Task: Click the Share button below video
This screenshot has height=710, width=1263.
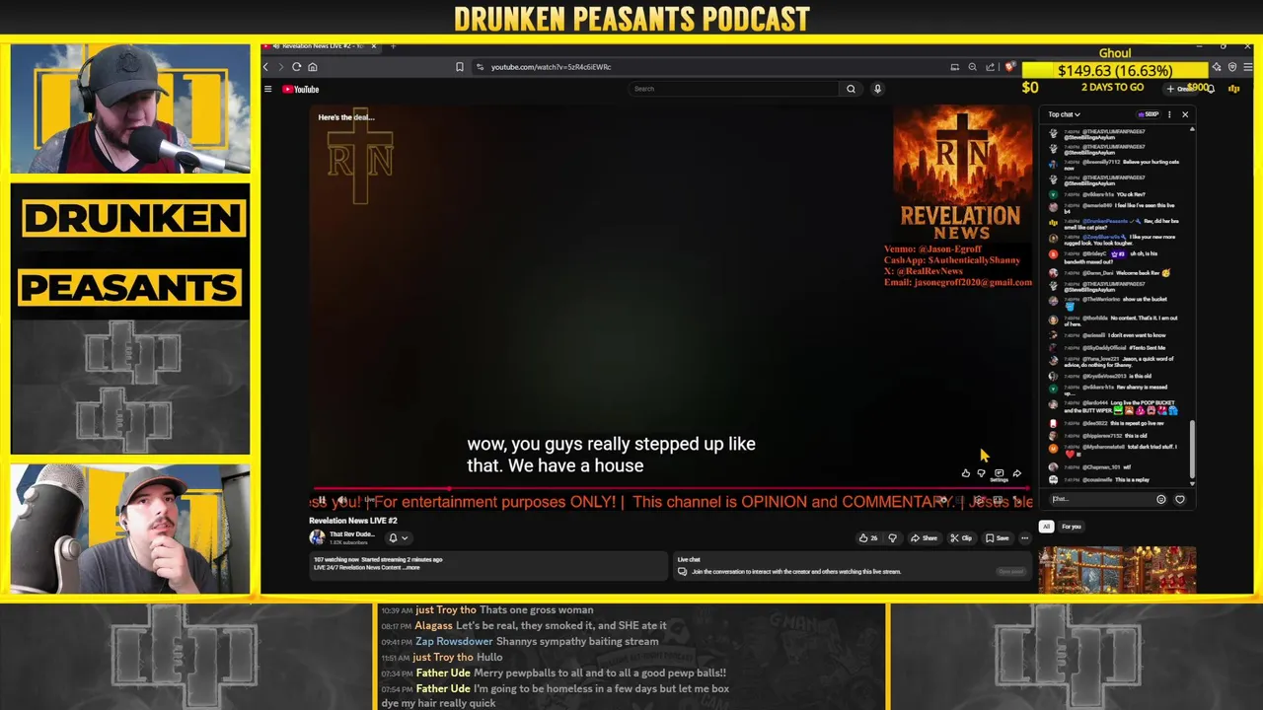Action: 925,538
